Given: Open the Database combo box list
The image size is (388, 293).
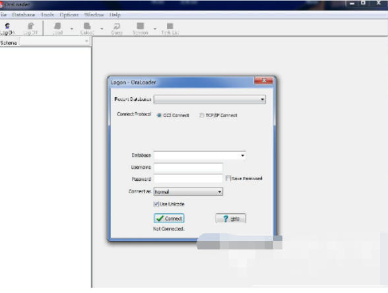Looking at the screenshot, I should [243, 156].
